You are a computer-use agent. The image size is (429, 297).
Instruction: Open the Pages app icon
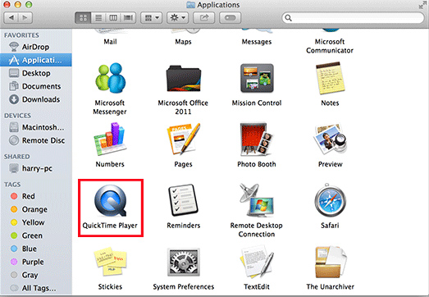[x=183, y=139]
